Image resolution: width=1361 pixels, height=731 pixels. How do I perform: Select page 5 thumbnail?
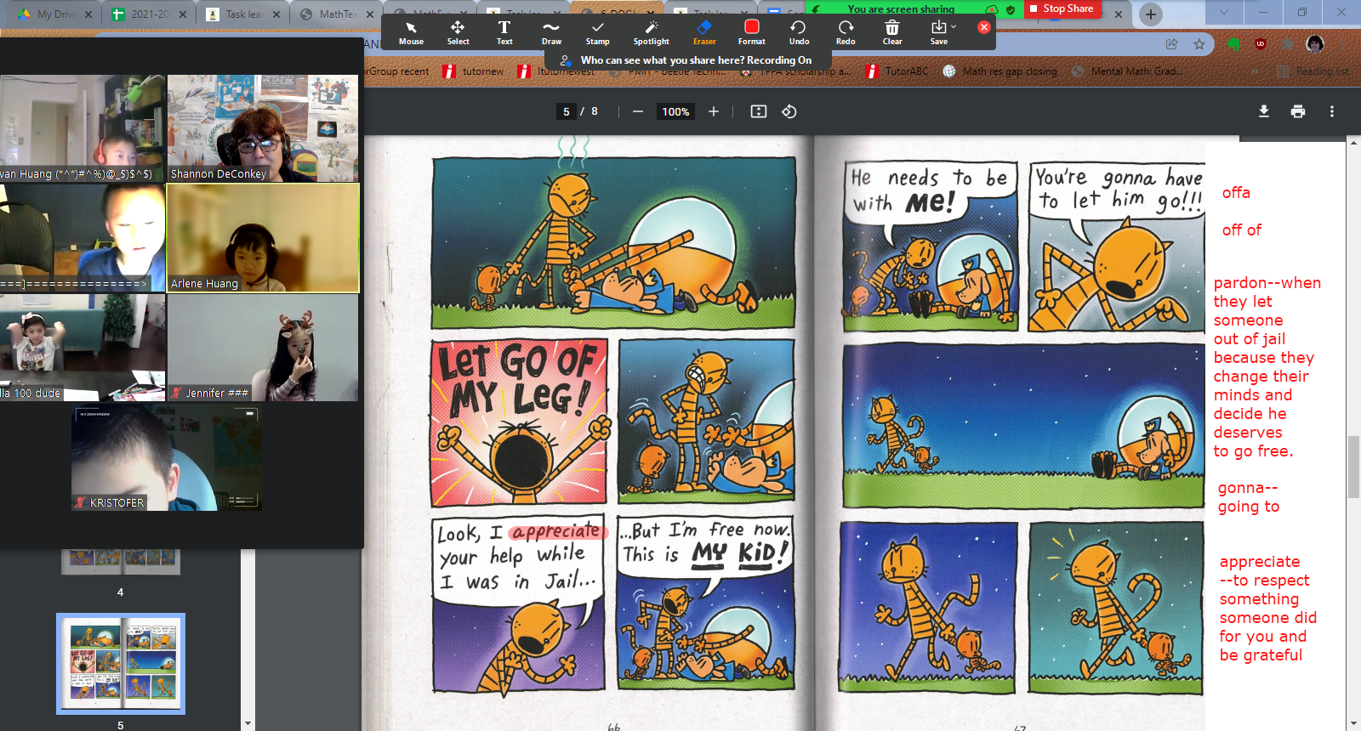point(121,664)
